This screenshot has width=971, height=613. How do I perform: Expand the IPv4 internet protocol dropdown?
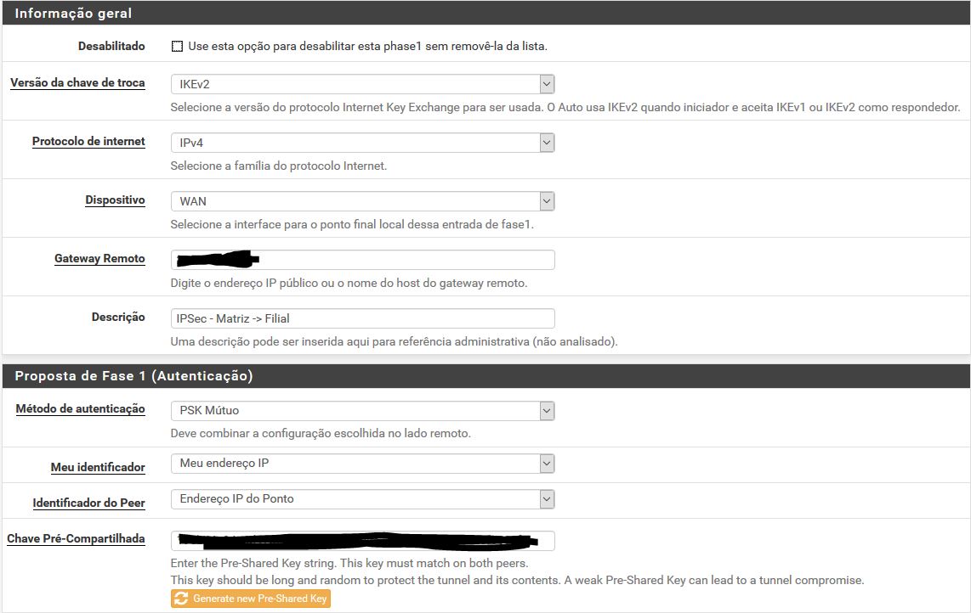362,143
